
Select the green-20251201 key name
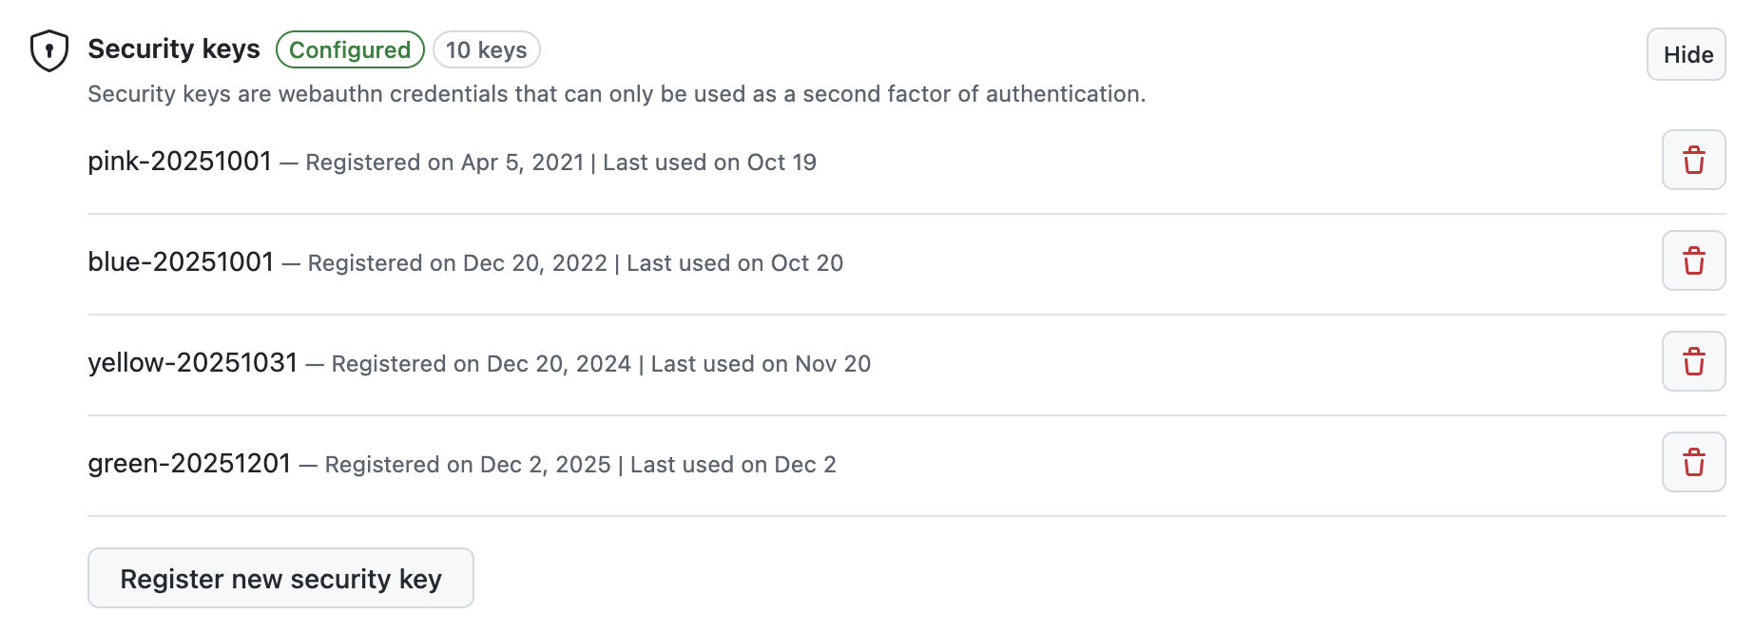(189, 464)
